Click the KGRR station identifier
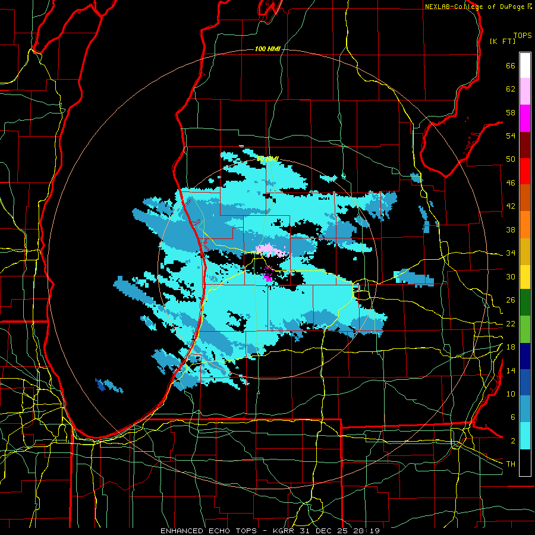This screenshot has height=535, width=535. (285, 531)
